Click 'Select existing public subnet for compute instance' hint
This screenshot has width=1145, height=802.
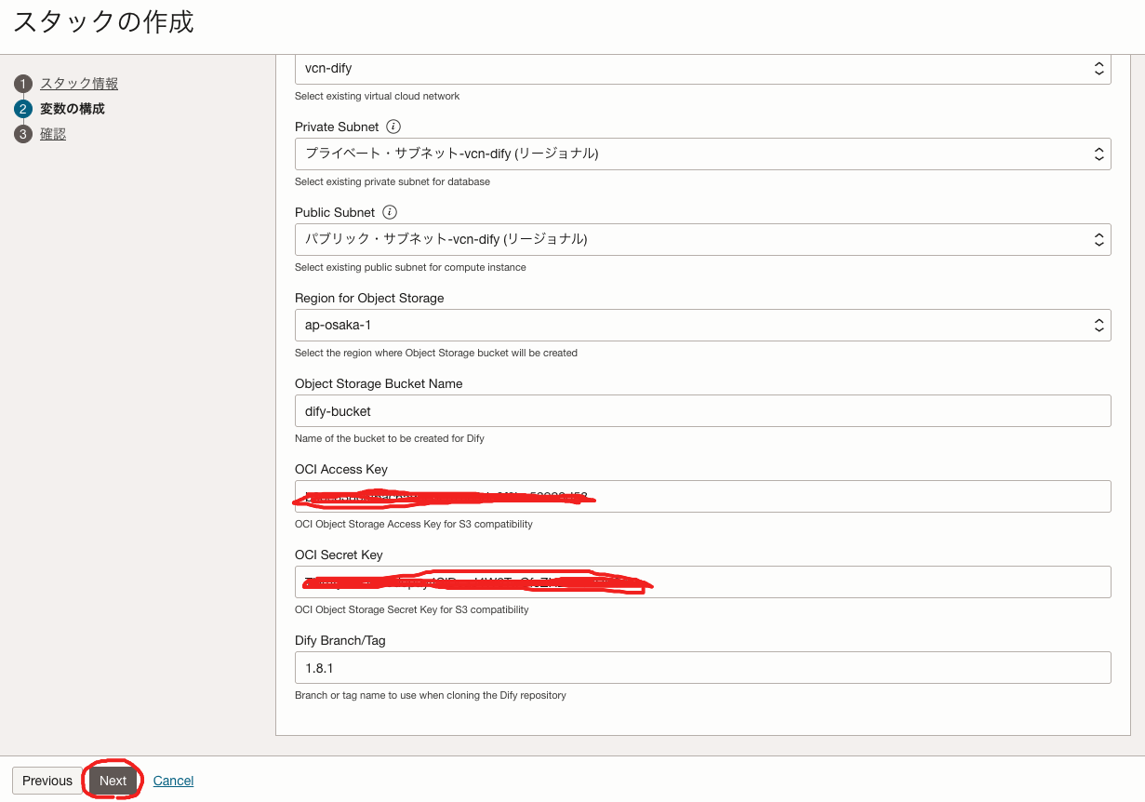tap(410, 267)
